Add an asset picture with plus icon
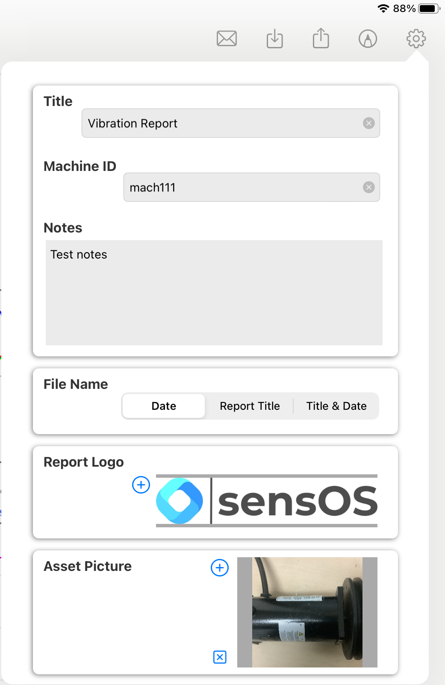This screenshot has width=445, height=685. point(220,567)
